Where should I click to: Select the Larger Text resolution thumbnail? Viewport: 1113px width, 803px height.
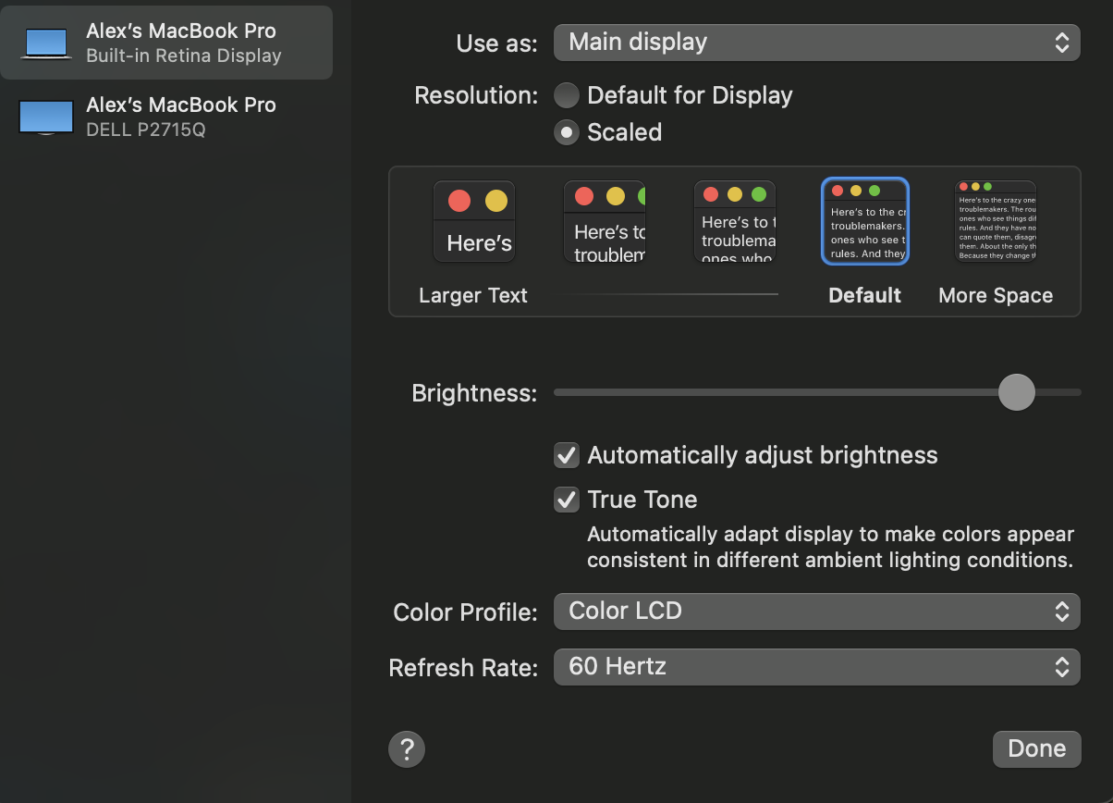point(473,222)
